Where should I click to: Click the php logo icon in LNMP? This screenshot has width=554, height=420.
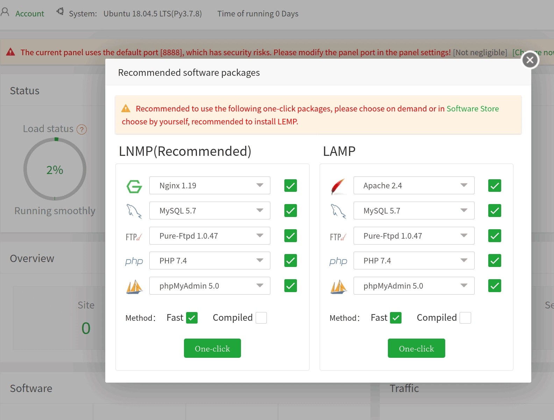point(134,261)
